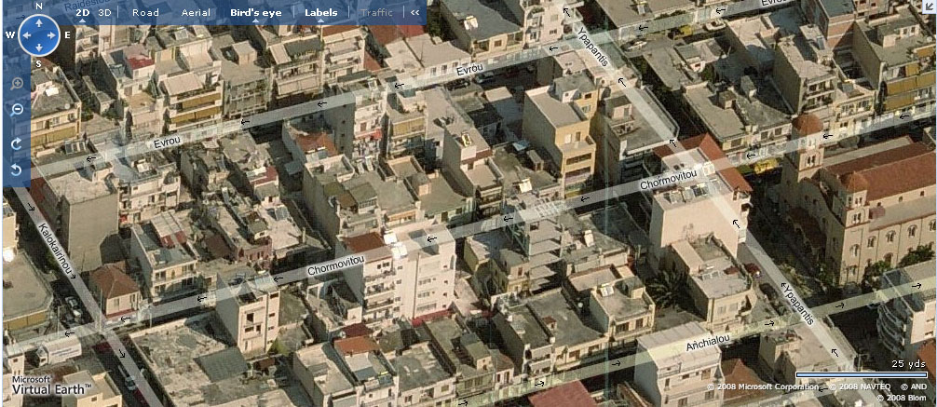
Task: Rotate the bird's eye view clockwise
Action: (x=17, y=144)
